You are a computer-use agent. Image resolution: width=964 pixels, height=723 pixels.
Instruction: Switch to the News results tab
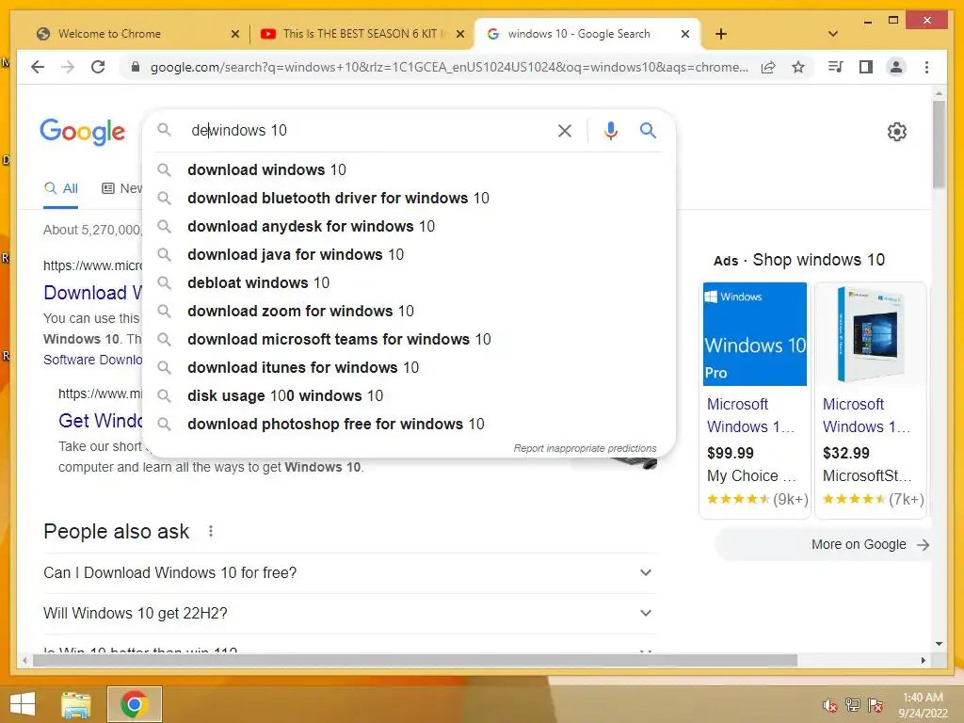click(x=121, y=188)
